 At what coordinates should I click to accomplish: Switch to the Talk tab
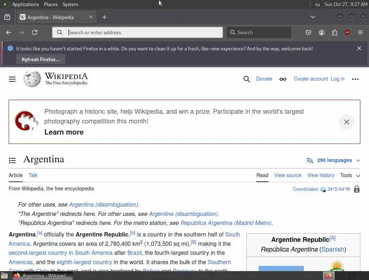click(33, 175)
